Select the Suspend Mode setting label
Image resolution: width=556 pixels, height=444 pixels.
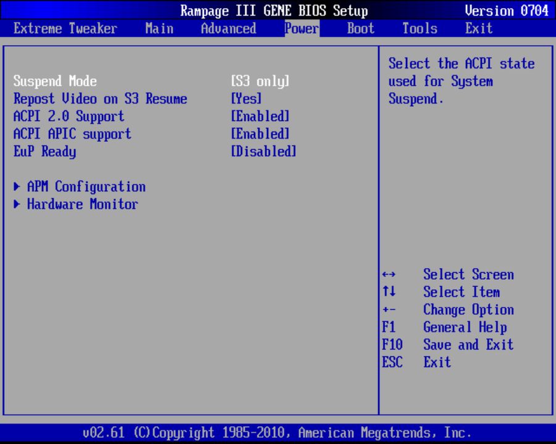coord(55,81)
